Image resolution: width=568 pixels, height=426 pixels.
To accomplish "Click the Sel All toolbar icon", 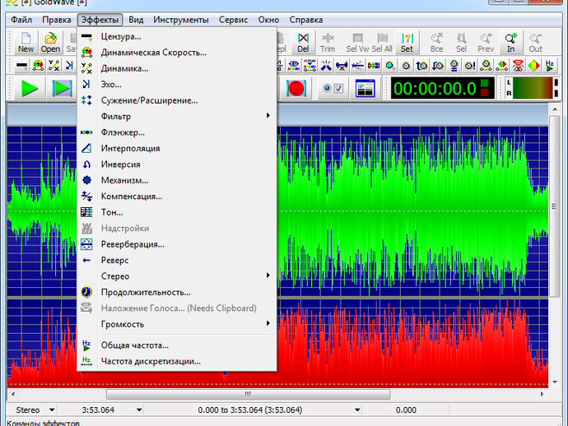I will pos(381,42).
